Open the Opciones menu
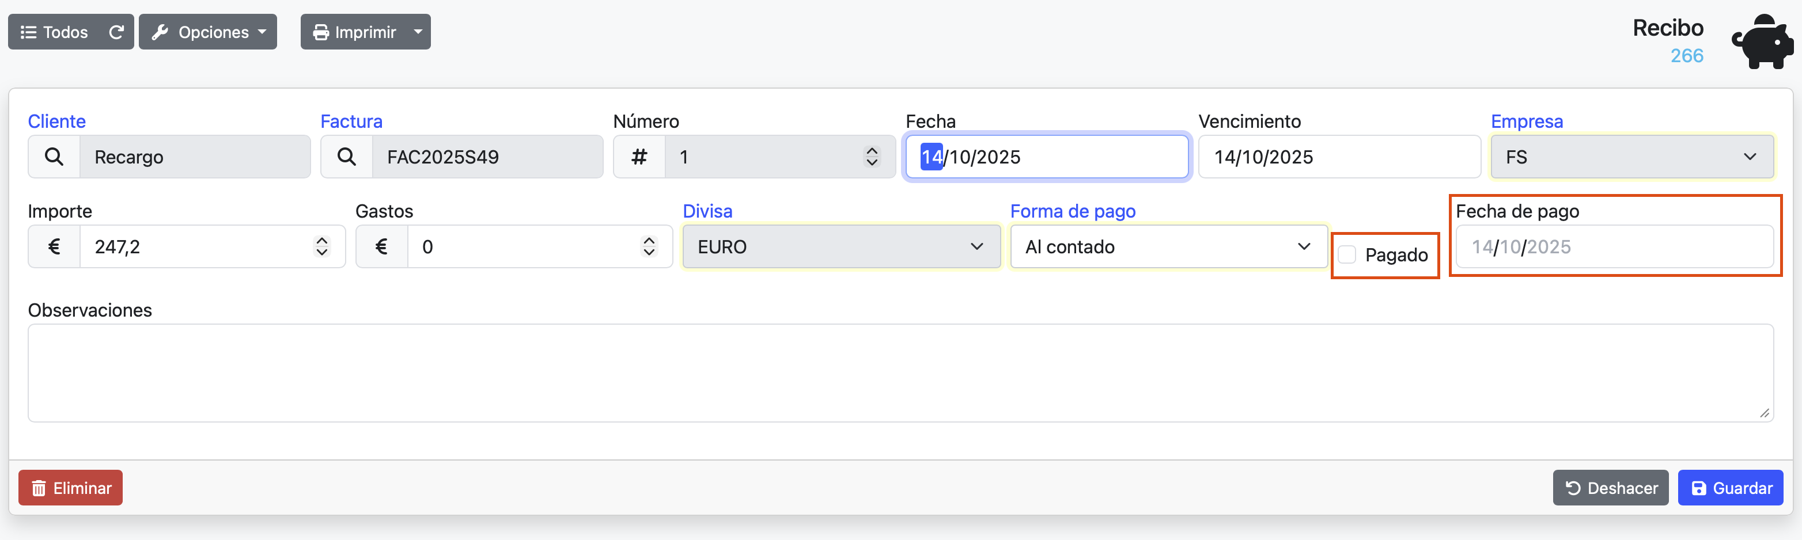 [207, 32]
